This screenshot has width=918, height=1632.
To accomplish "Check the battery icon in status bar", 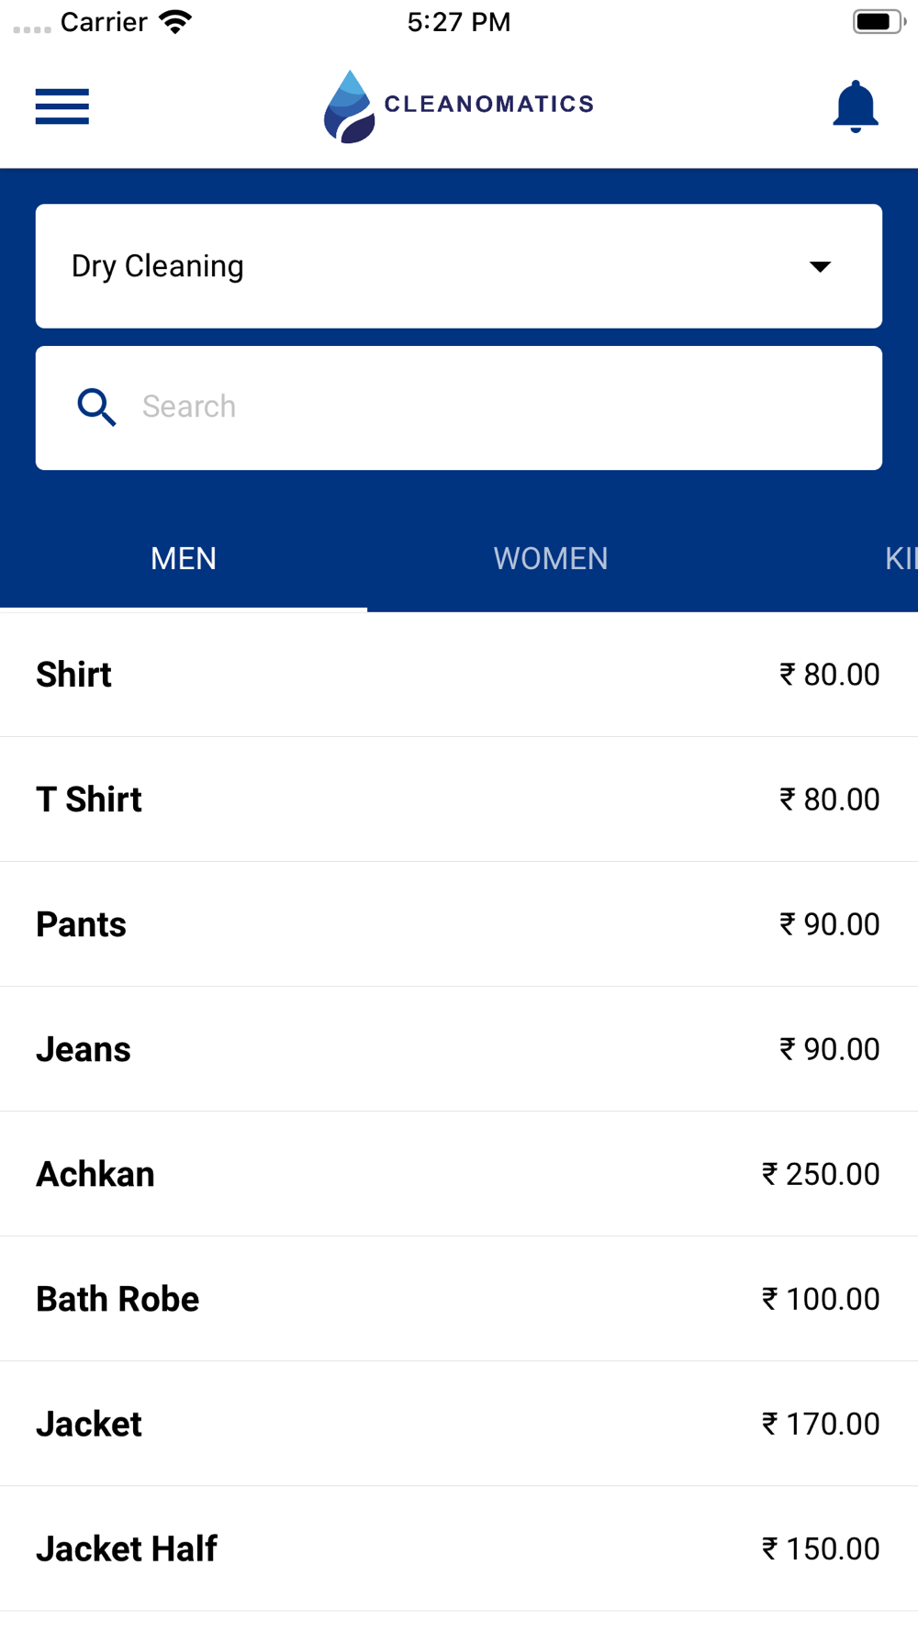I will coord(879,22).
